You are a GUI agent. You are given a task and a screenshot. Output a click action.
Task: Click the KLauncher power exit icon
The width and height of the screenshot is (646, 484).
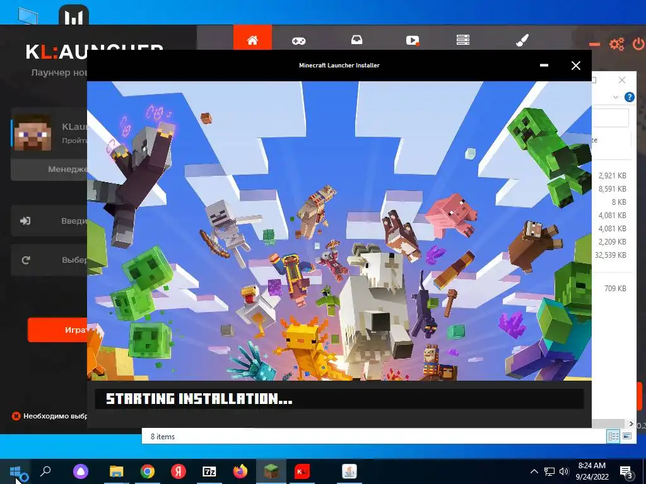pyautogui.click(x=638, y=43)
